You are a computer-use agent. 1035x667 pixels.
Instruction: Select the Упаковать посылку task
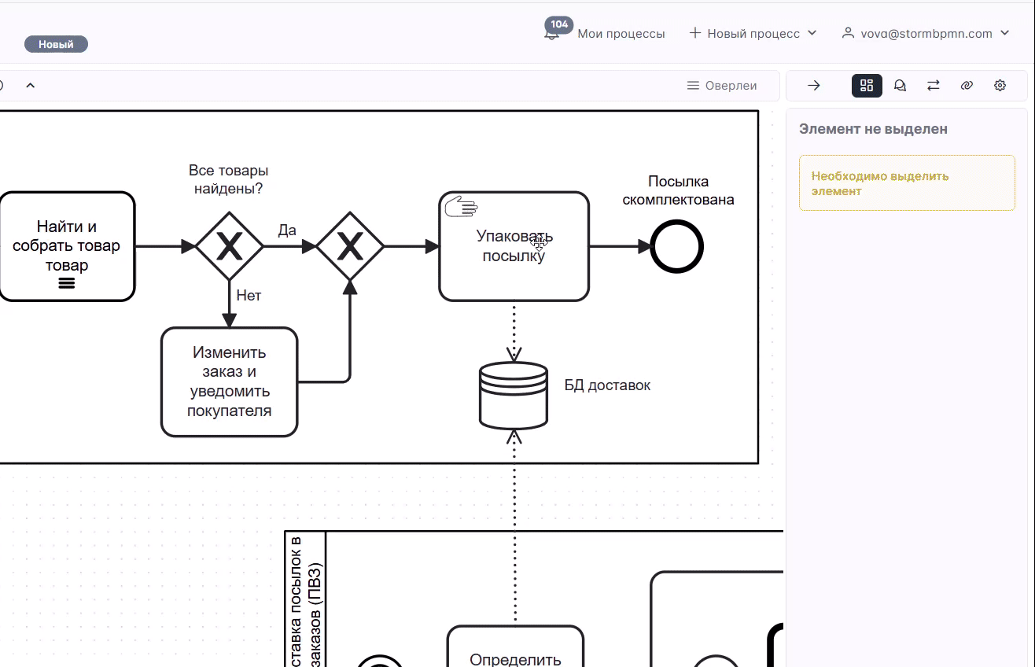[514, 246]
